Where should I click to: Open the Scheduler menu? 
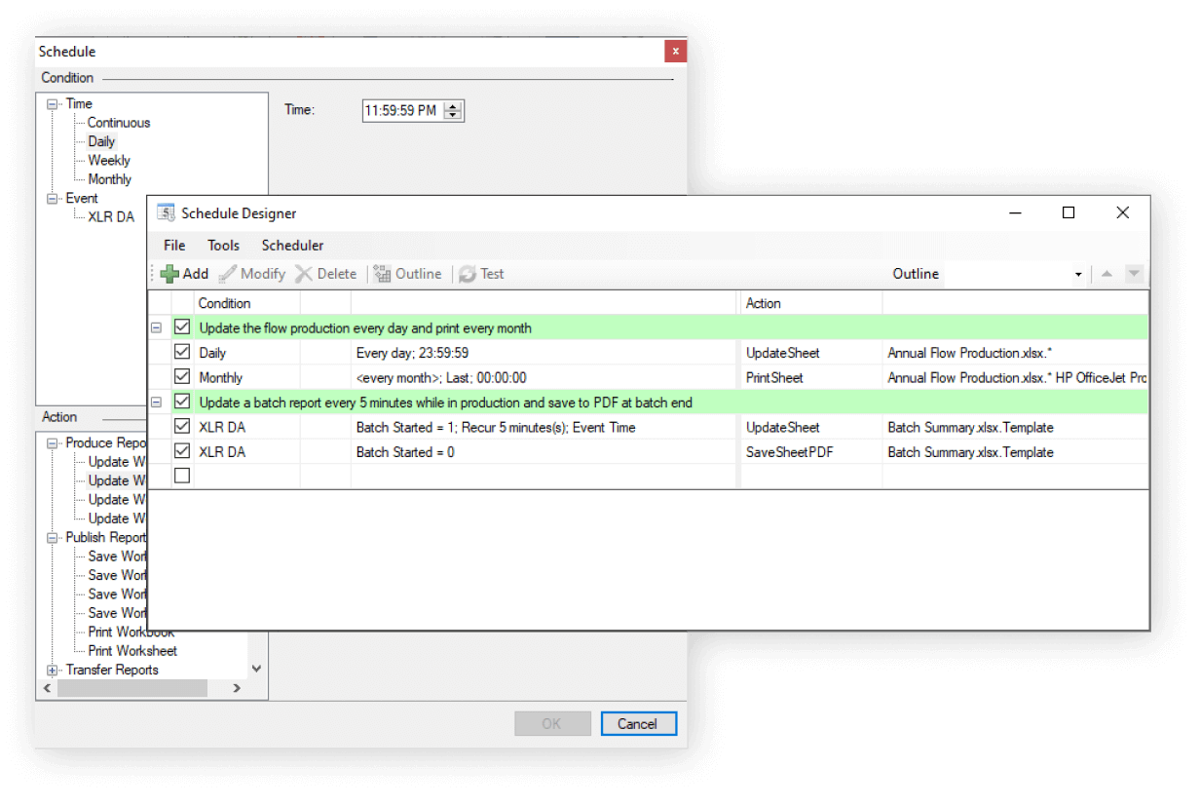click(x=292, y=246)
